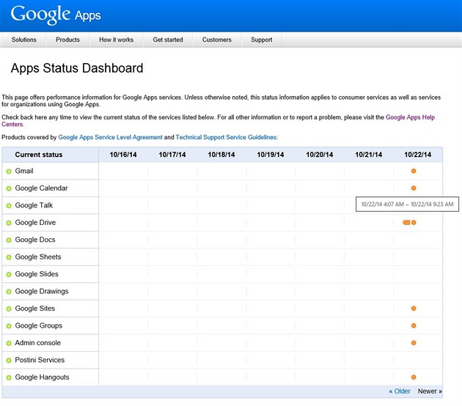Click the Google Hangouts service name
Image resolution: width=462 pixels, height=406 pixels.
42,377
